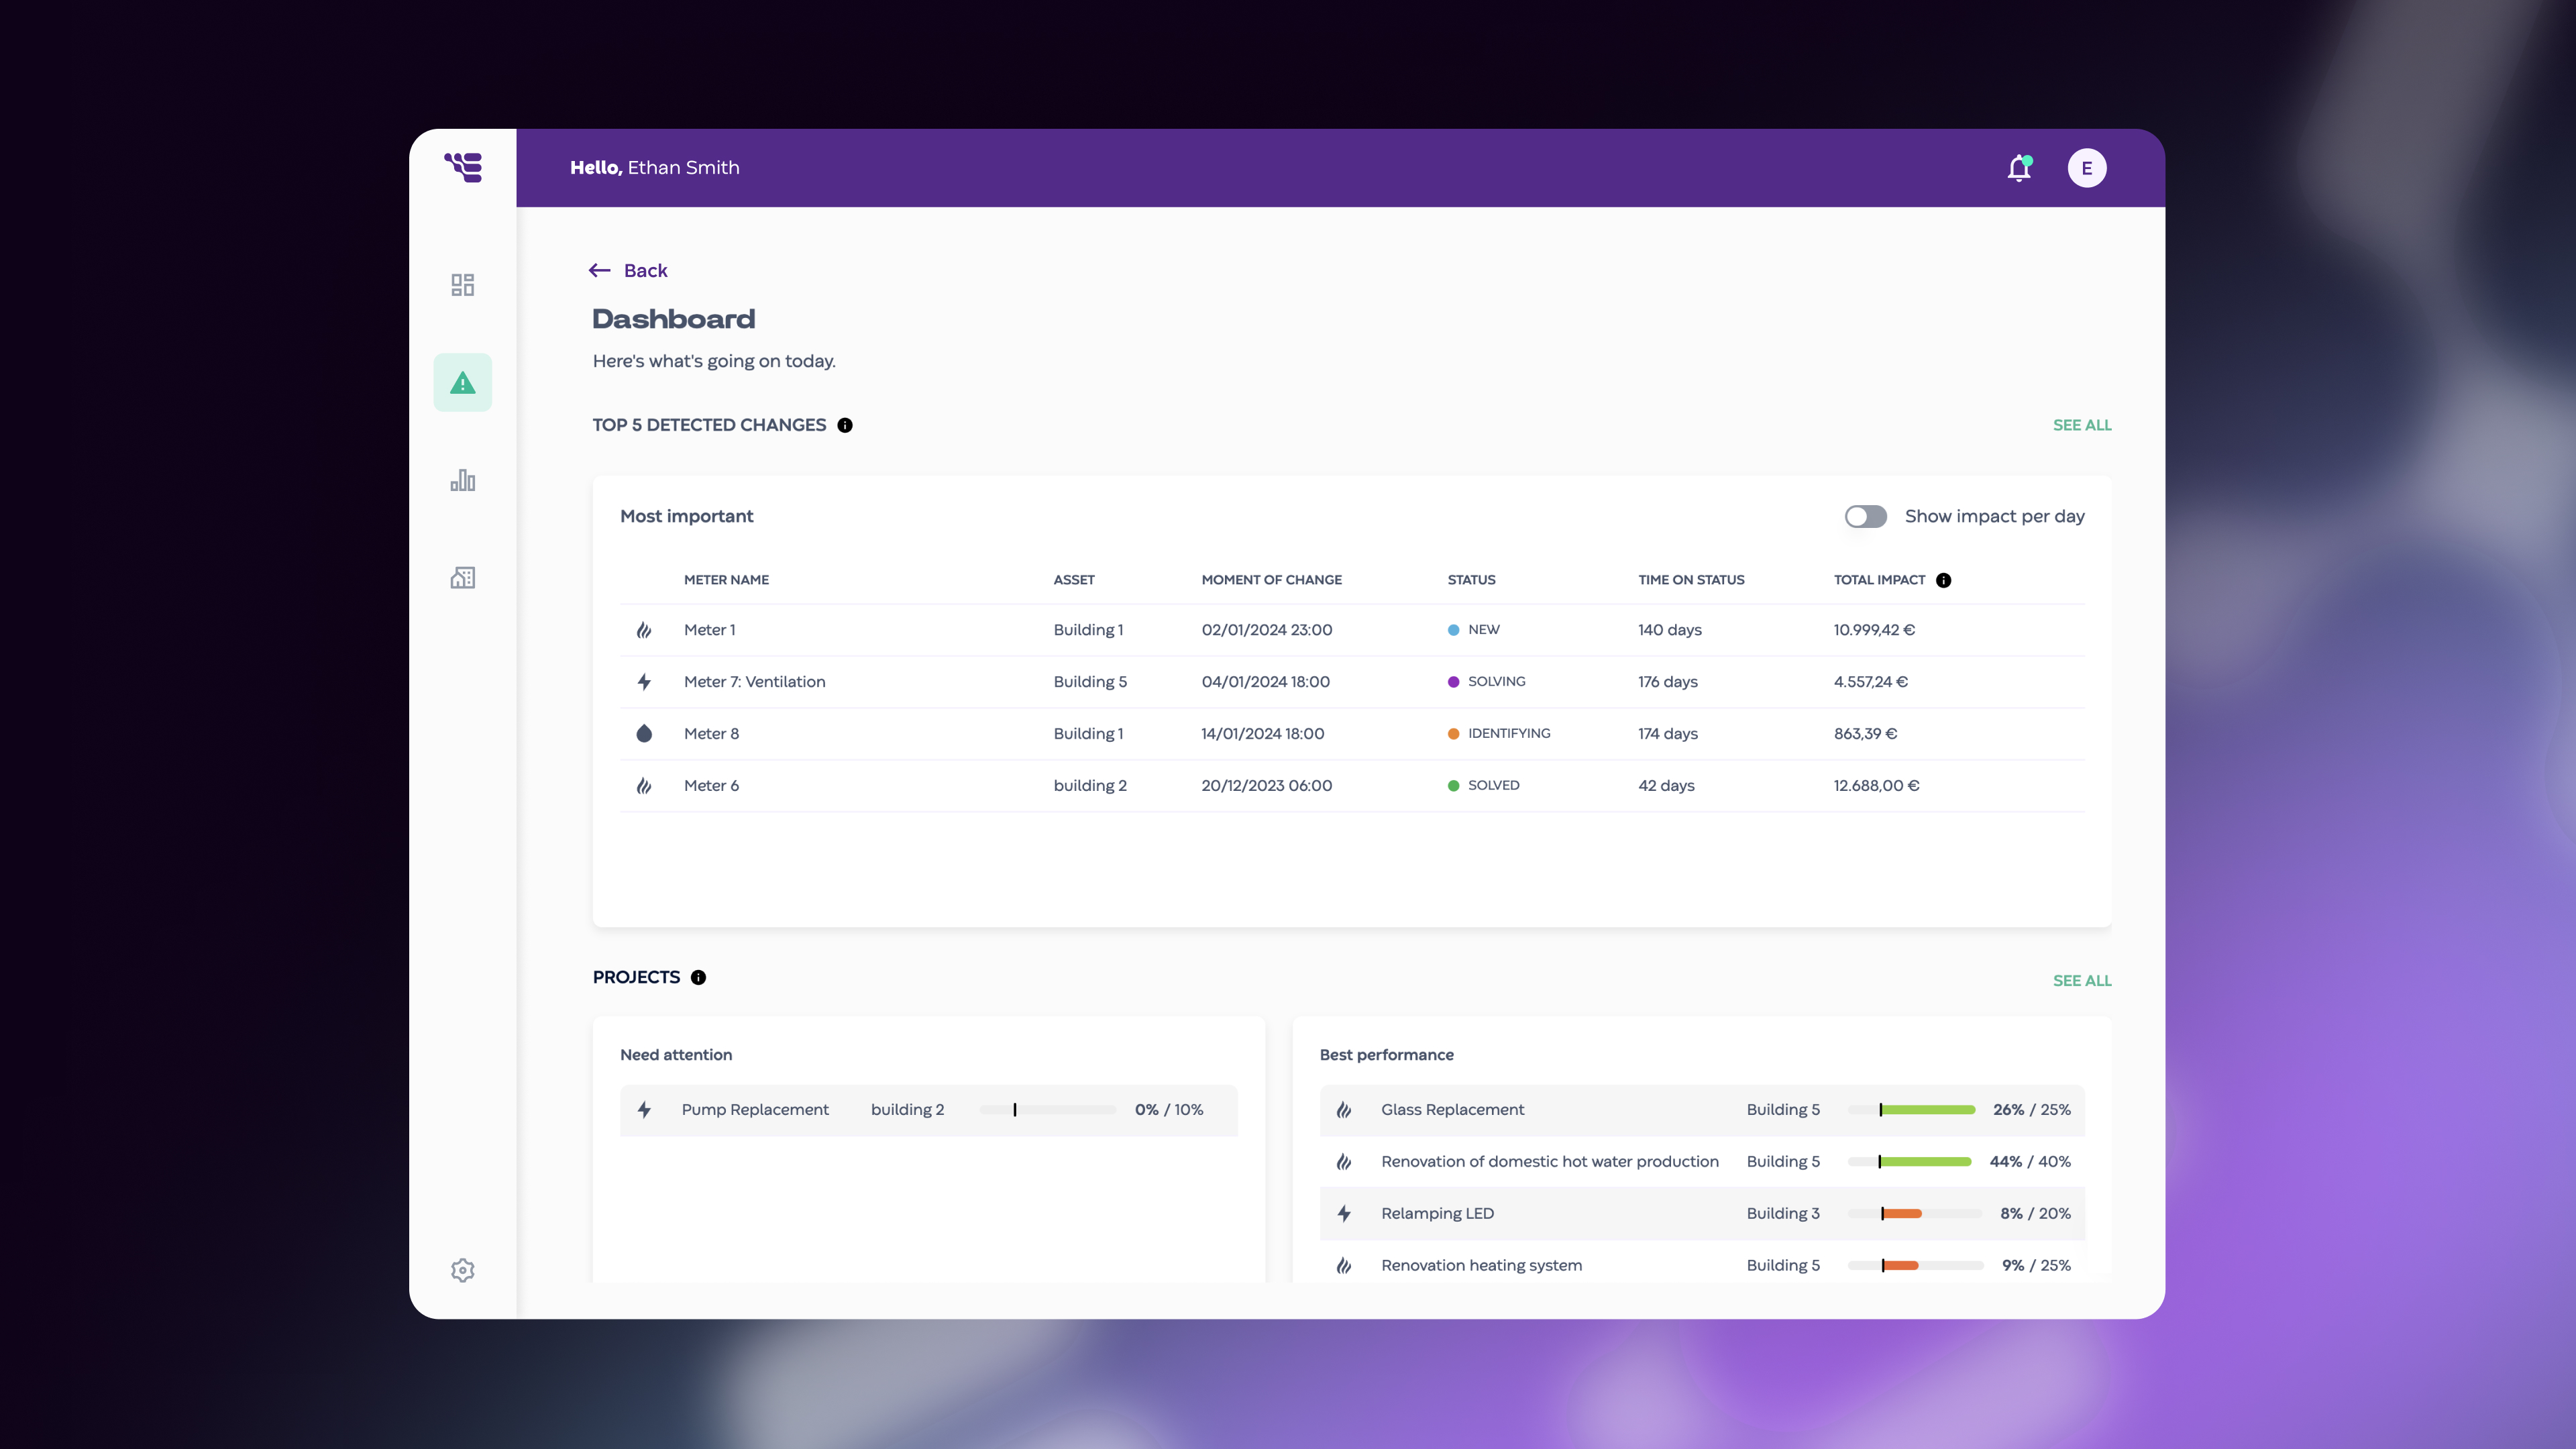Open the analytics bar chart sidebar icon
The width and height of the screenshot is (2576, 1449).
[x=462, y=480]
